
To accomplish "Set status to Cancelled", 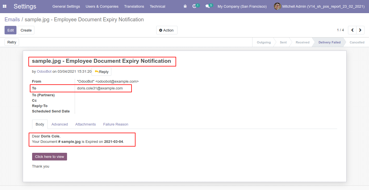I will click(357, 42).
